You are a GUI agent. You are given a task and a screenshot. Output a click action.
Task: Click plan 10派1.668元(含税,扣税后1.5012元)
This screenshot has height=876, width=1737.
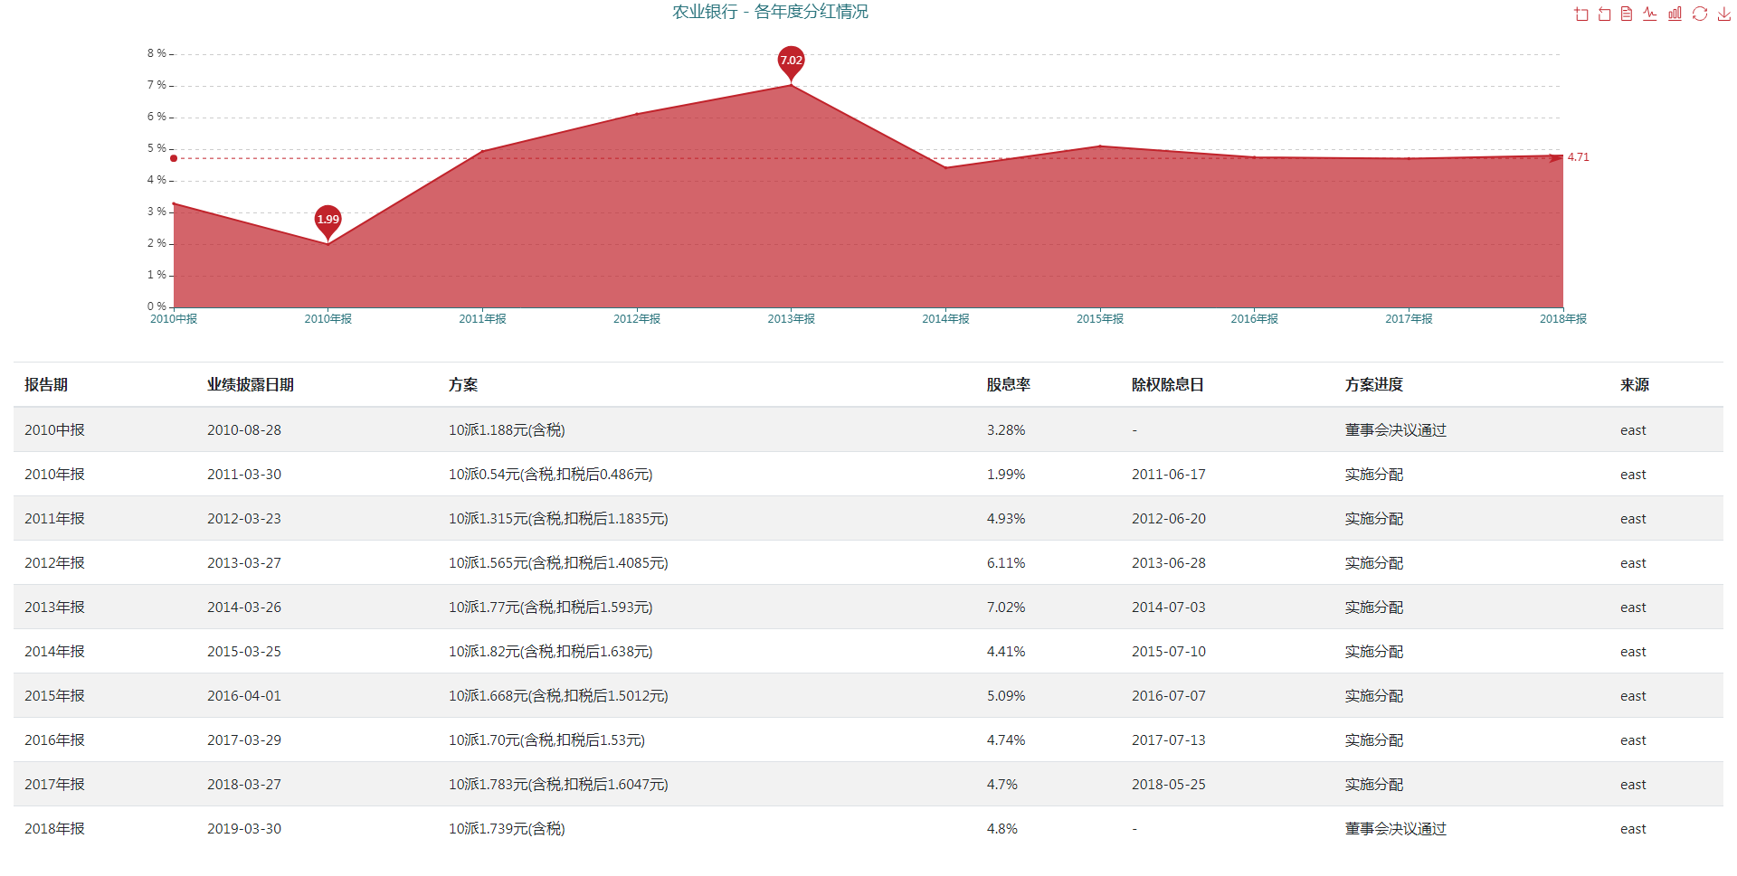[558, 696]
